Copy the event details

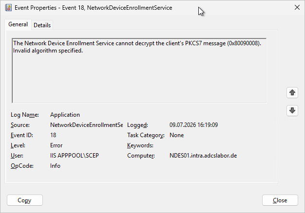pos(25,200)
